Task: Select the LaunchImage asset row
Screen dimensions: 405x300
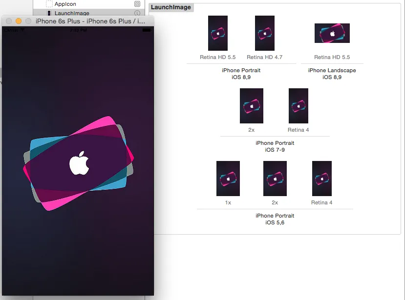Action: pyautogui.click(x=88, y=13)
